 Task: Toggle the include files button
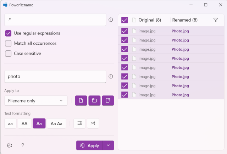(x=81, y=100)
